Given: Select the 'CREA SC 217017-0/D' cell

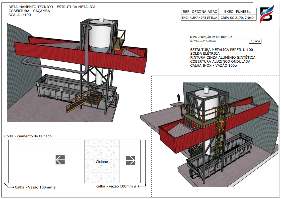Looking at the screenshot, I should 237,18.
